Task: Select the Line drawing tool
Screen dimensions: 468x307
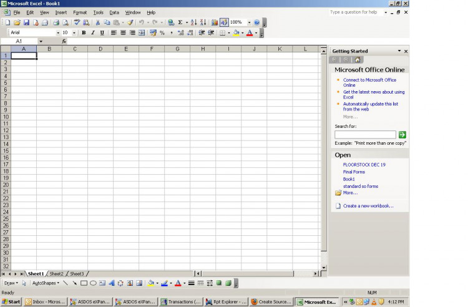Action: tap(66, 283)
